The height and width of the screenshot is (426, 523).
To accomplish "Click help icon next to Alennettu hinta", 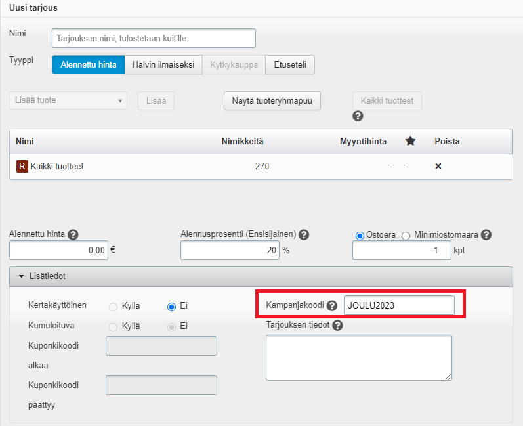I will (x=73, y=235).
